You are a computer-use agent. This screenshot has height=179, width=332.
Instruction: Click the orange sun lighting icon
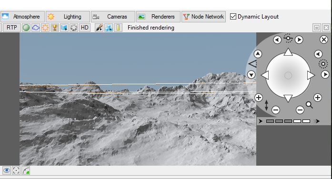45,28
